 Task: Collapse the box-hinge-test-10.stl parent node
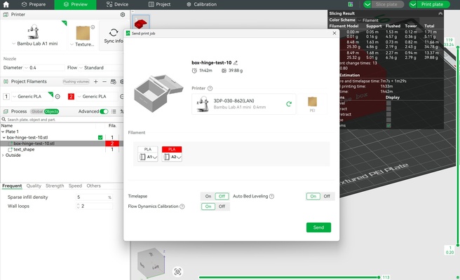[4, 137]
